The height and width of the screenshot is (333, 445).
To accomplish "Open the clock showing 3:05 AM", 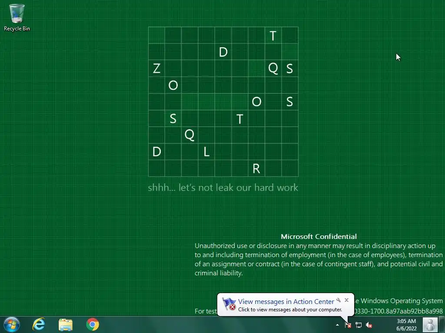I will tap(406, 325).
